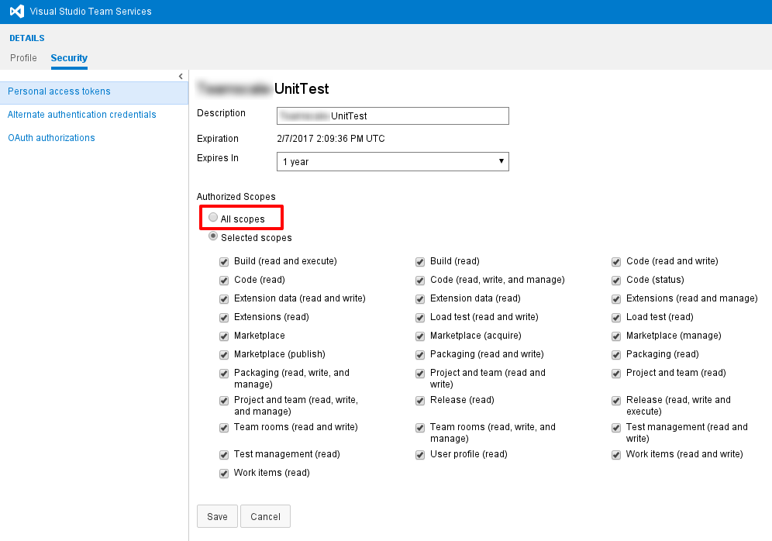This screenshot has width=772, height=541.
Task: Toggle Packaging (read) checkbox
Action: pos(616,356)
